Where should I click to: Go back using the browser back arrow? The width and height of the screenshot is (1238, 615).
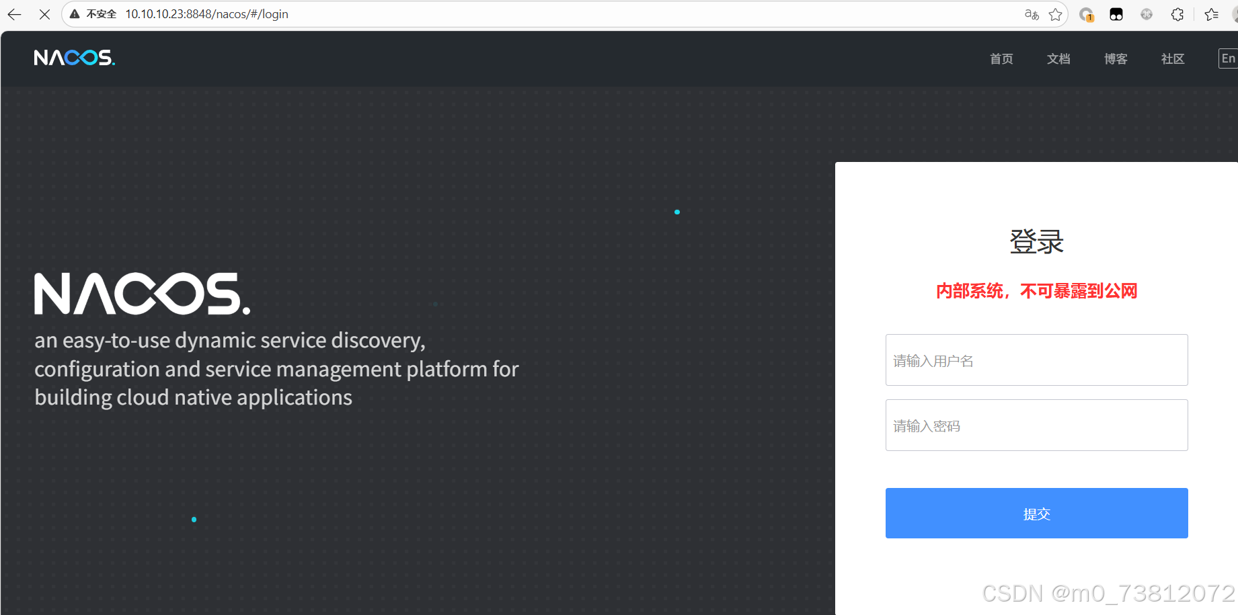click(14, 14)
